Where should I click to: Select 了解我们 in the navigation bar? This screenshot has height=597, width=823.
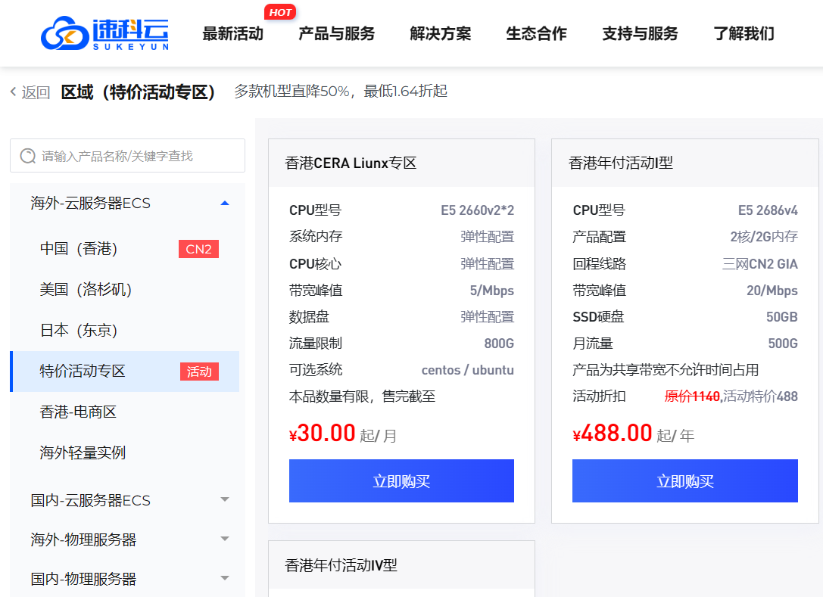743,34
